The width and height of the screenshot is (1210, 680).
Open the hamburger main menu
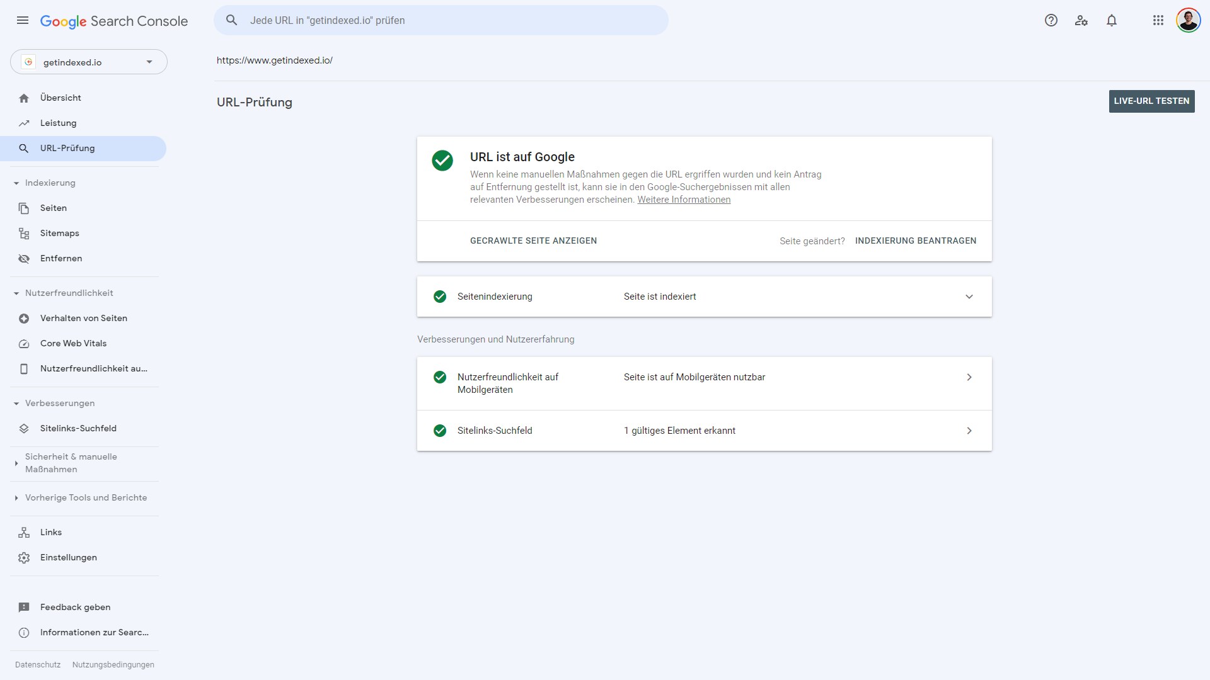point(23,20)
